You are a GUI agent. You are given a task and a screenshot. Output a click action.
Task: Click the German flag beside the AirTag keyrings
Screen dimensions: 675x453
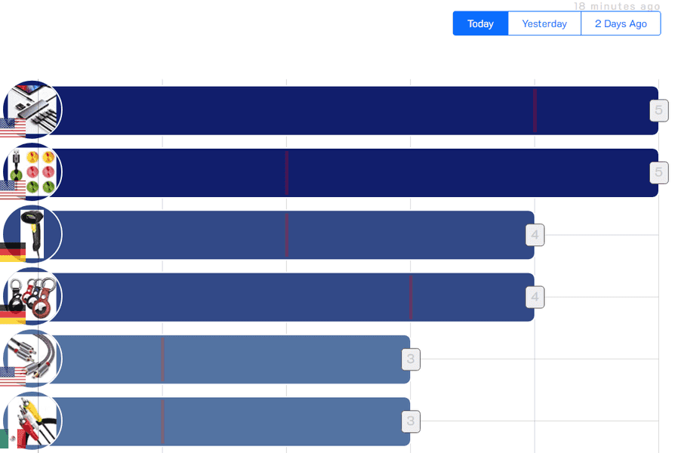[12, 314]
